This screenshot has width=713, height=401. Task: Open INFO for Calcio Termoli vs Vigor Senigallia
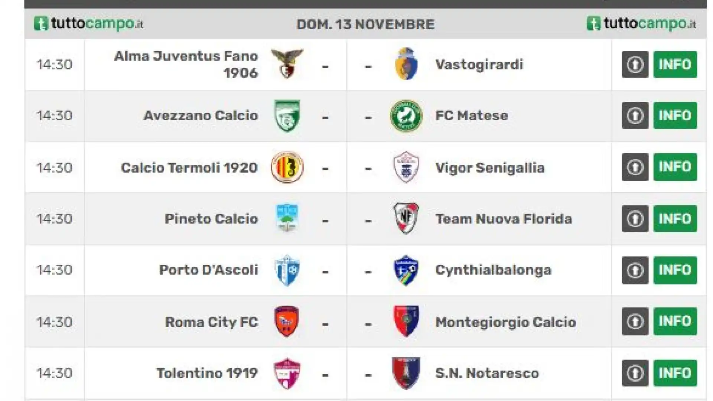coord(675,167)
